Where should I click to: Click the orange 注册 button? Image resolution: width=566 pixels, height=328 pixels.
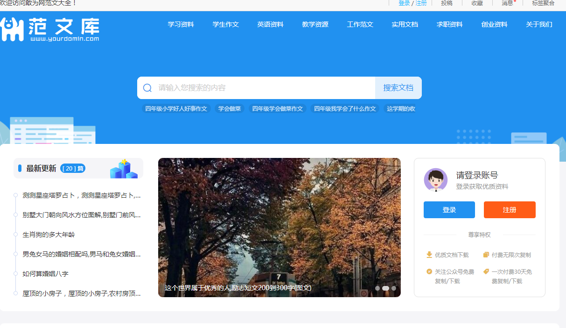(510, 210)
